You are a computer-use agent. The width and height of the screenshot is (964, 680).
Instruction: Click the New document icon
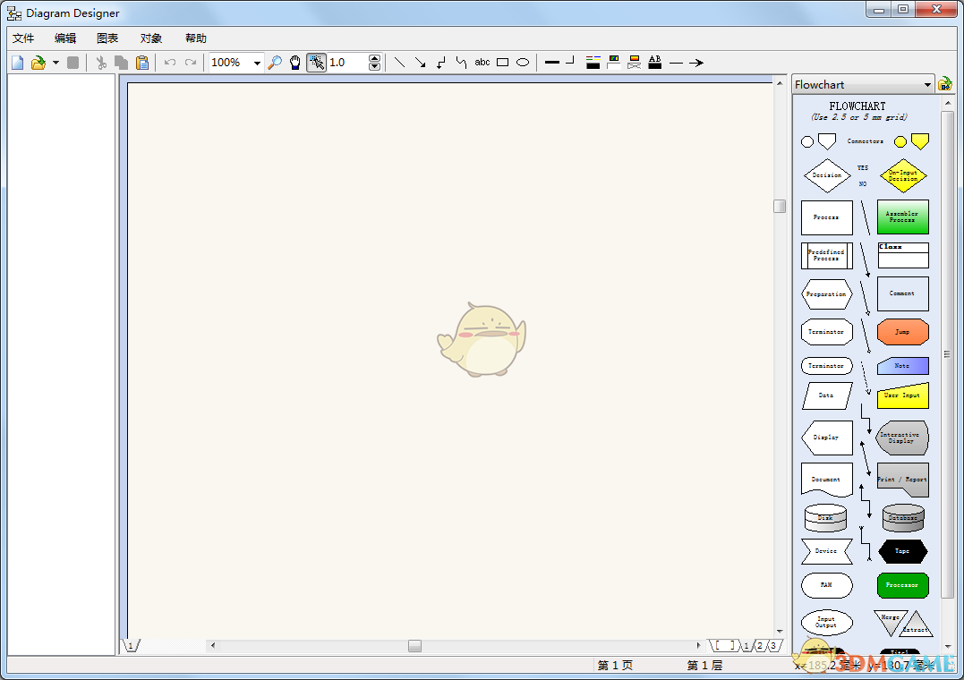[18, 63]
